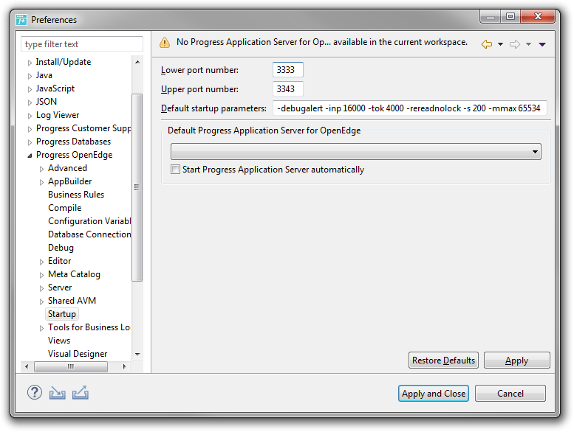Screen dimensions: 574x432
Task: Expand the Server subnode
Action: pos(41,288)
